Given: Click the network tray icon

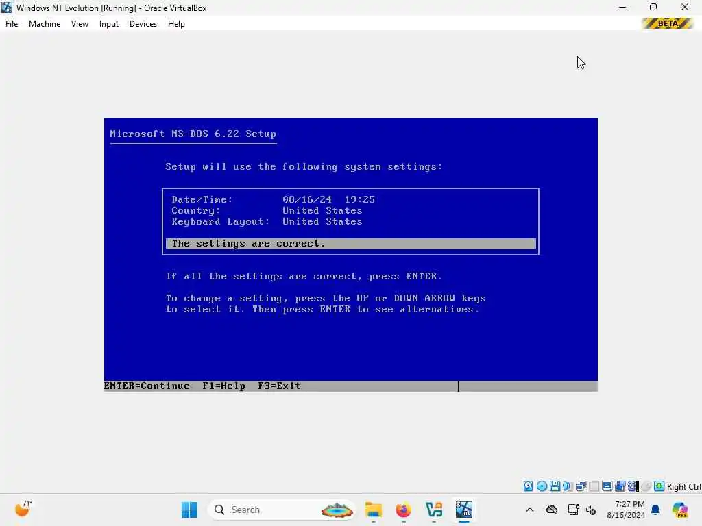Looking at the screenshot, I should pos(573,510).
